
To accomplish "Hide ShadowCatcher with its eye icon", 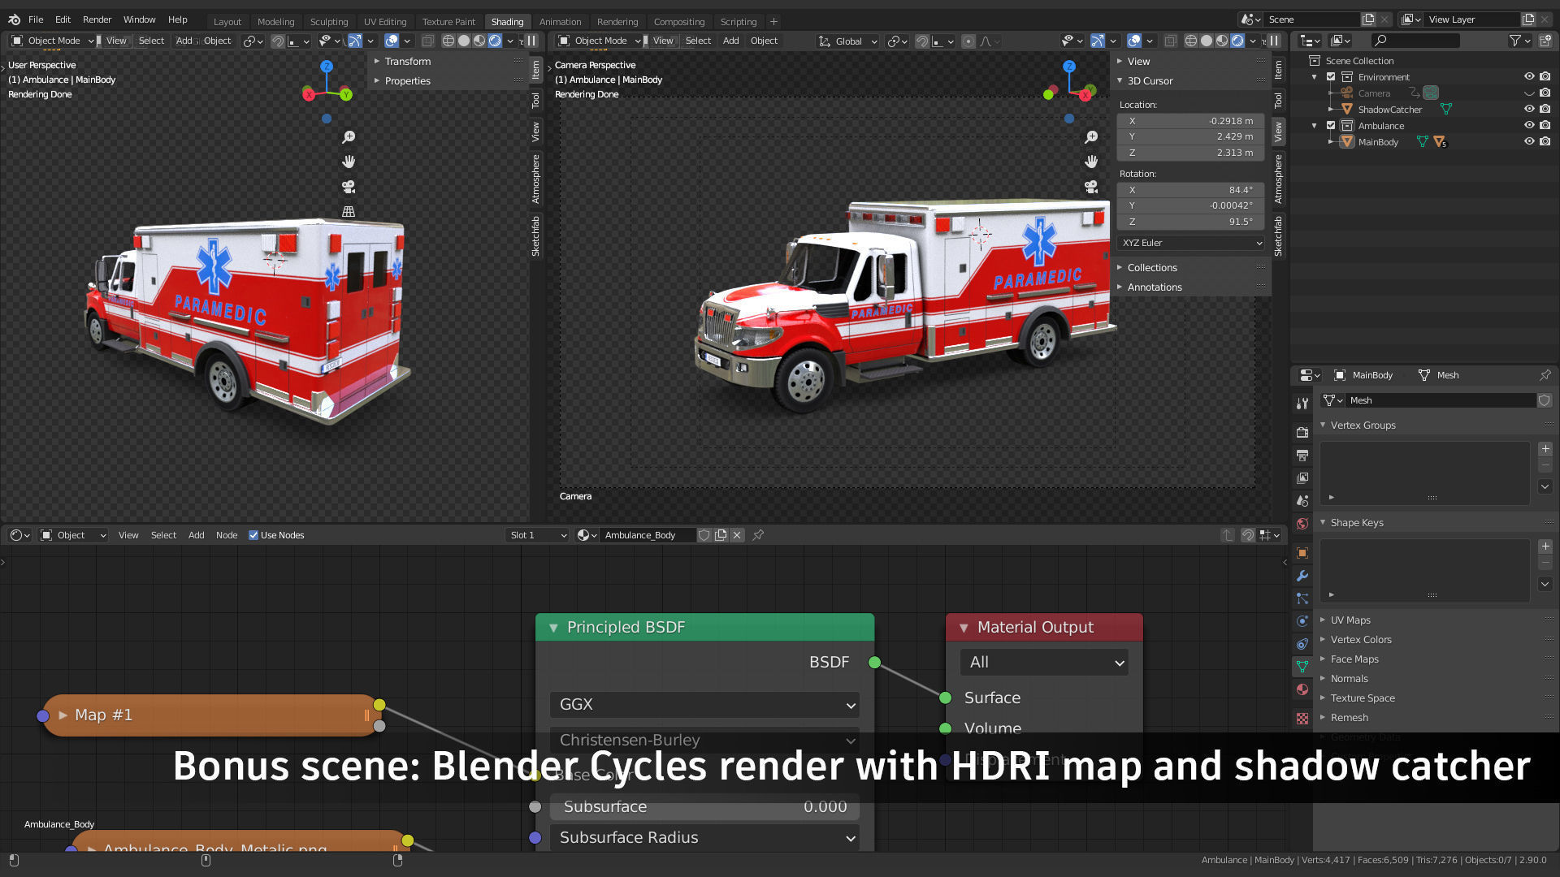I will coord(1529,109).
